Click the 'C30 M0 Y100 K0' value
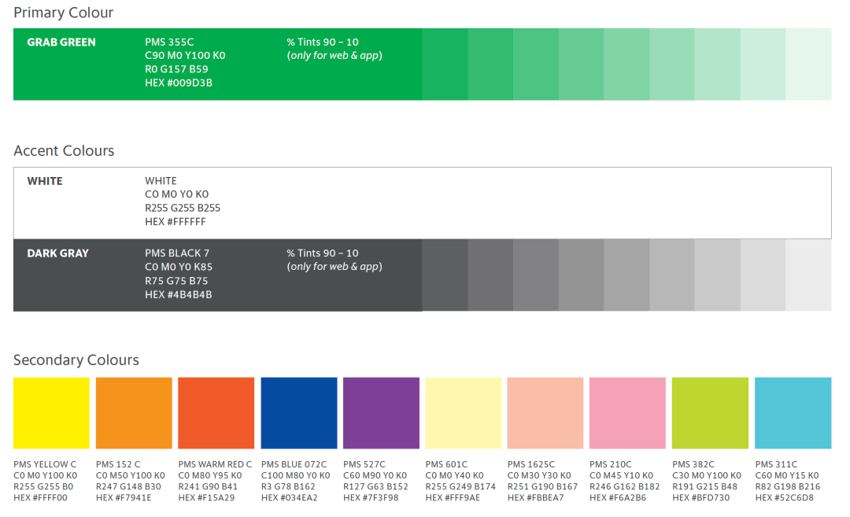The width and height of the screenshot is (850, 517). [707, 475]
